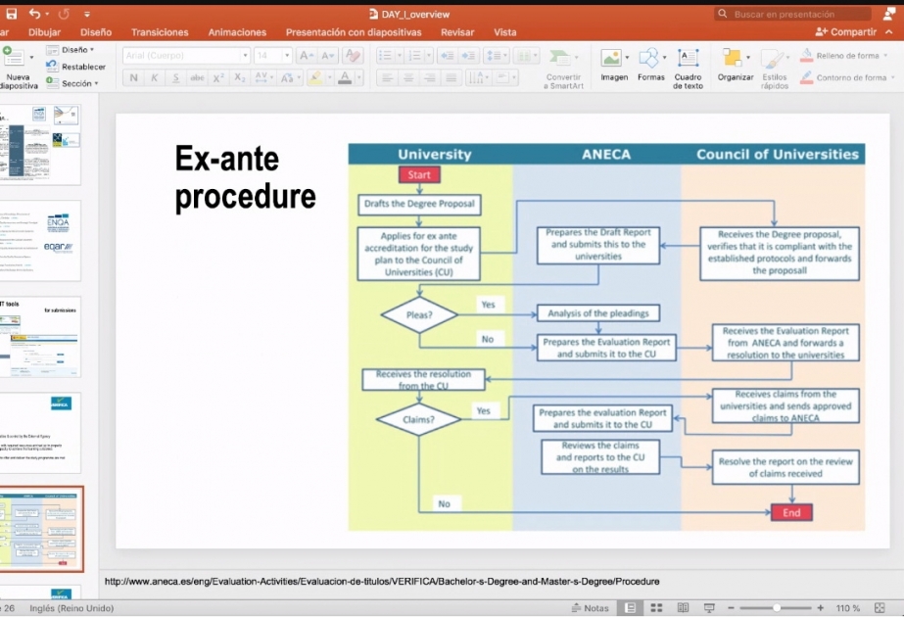Select the ENQA eqar slide thumbnail
Viewport: 904px width, 617px height.
click(x=40, y=241)
